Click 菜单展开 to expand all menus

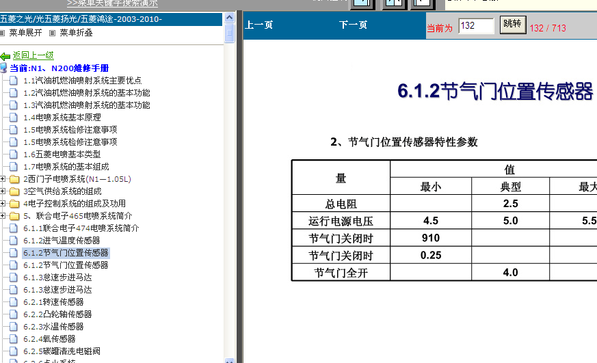(25, 33)
